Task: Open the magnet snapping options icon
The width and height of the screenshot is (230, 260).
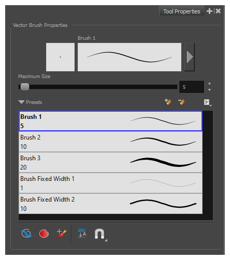Action: point(100,234)
